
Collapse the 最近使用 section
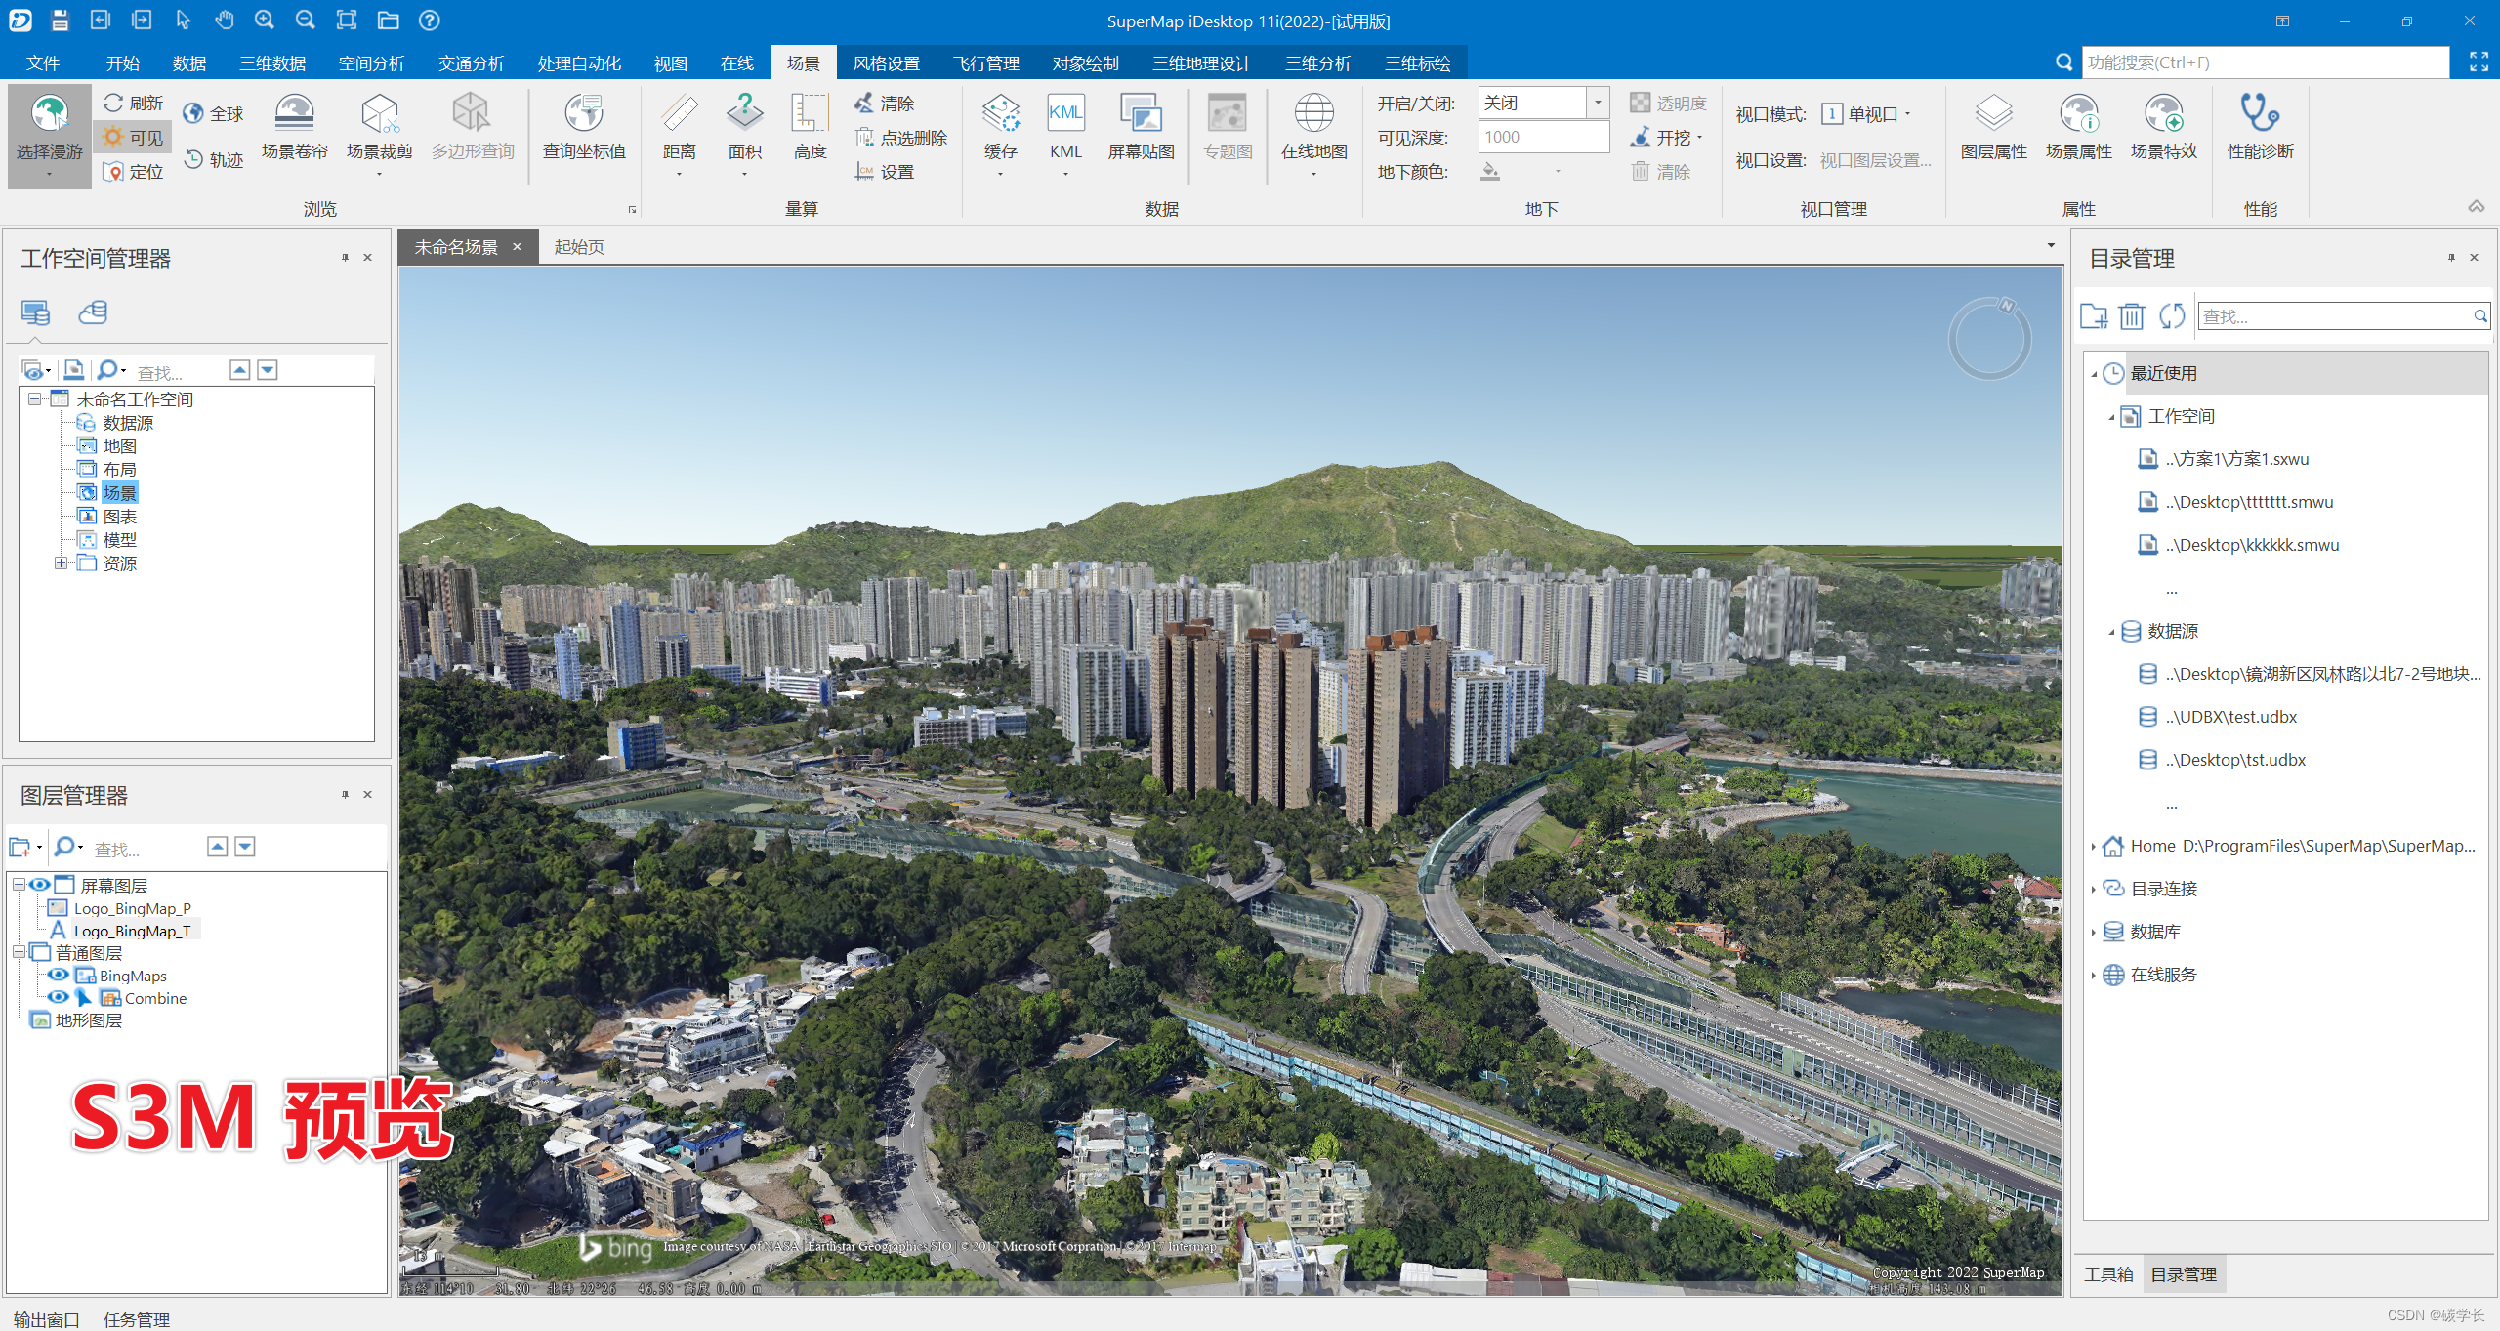click(x=2094, y=373)
